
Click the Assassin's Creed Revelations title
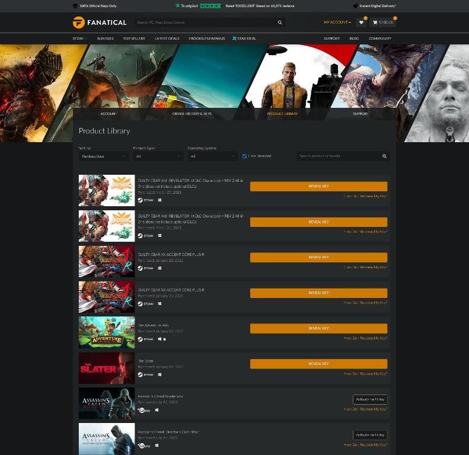(x=160, y=396)
